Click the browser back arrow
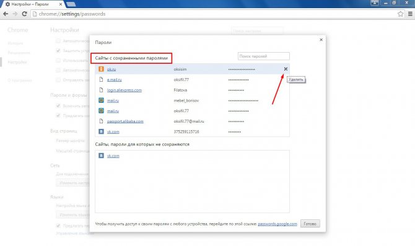Screen dimensions: 415x246 pos(6,14)
